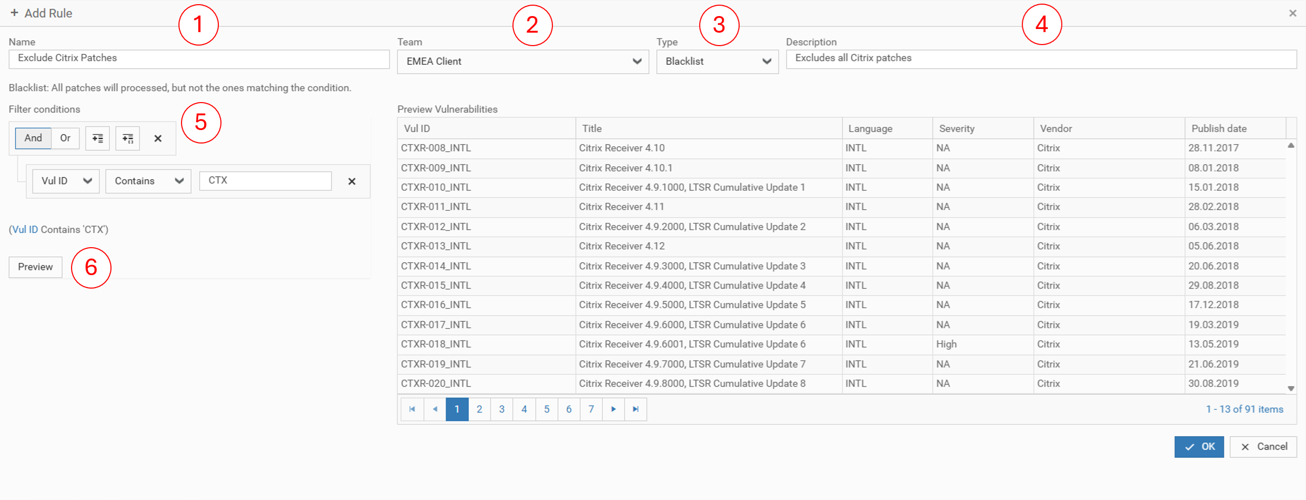This screenshot has height=500, width=1306.
Task: Open page 4 of vulnerabilities
Action: click(524, 409)
